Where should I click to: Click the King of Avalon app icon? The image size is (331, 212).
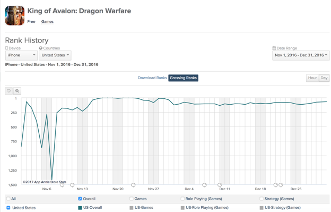point(14,15)
